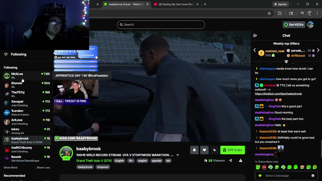Collapse the chat panel using the menu icon
This screenshot has width=322, height=181.
pyautogui.click(x=255, y=35)
